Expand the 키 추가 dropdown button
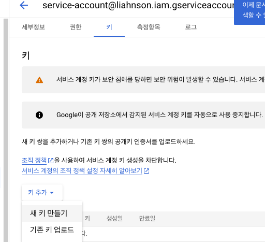 point(42,192)
